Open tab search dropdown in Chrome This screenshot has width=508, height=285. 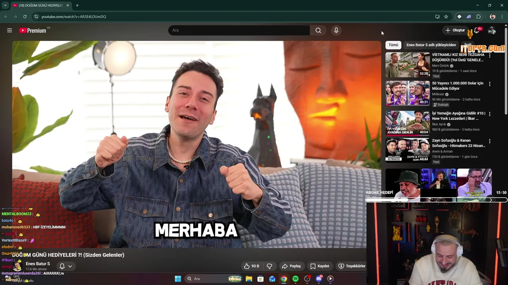[x=5, y=5]
